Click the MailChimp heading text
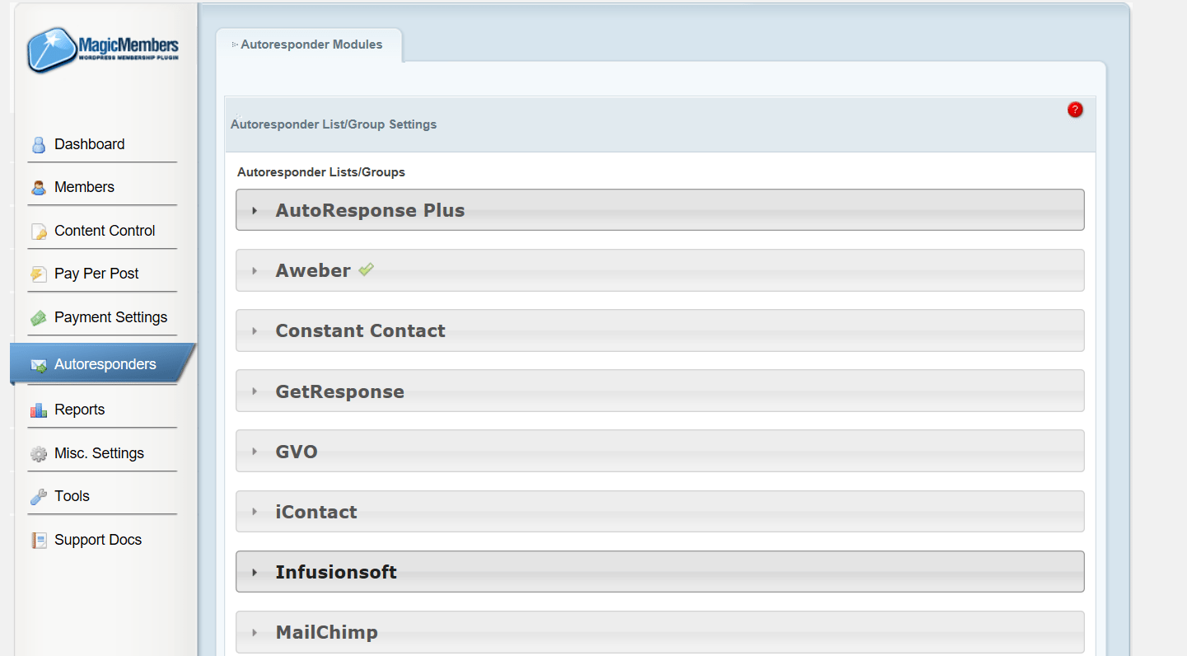Screen dimensions: 1187x656 [x=326, y=632]
